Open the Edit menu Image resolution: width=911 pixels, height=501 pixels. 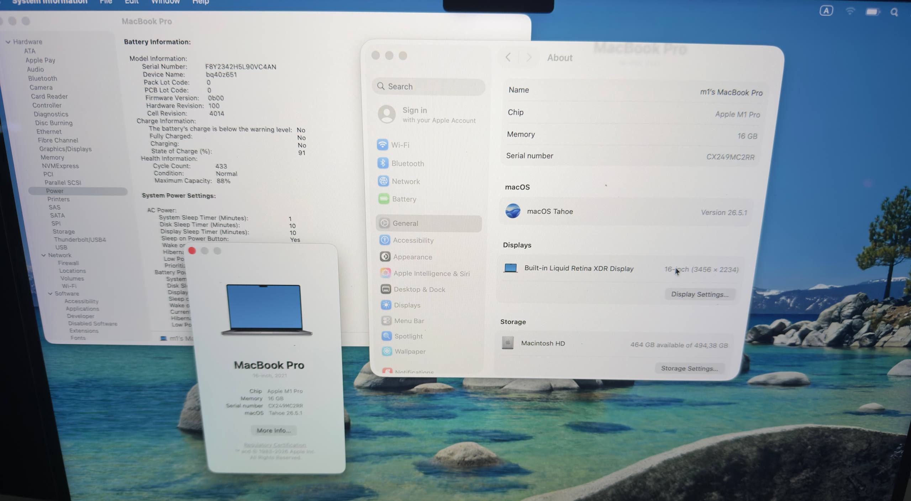point(131,2)
